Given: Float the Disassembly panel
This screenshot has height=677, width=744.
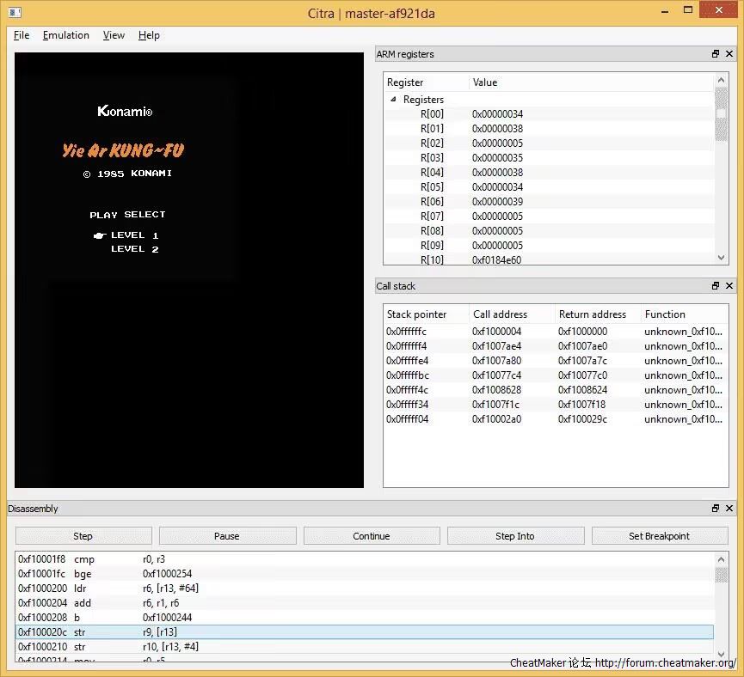Looking at the screenshot, I should tap(715, 509).
